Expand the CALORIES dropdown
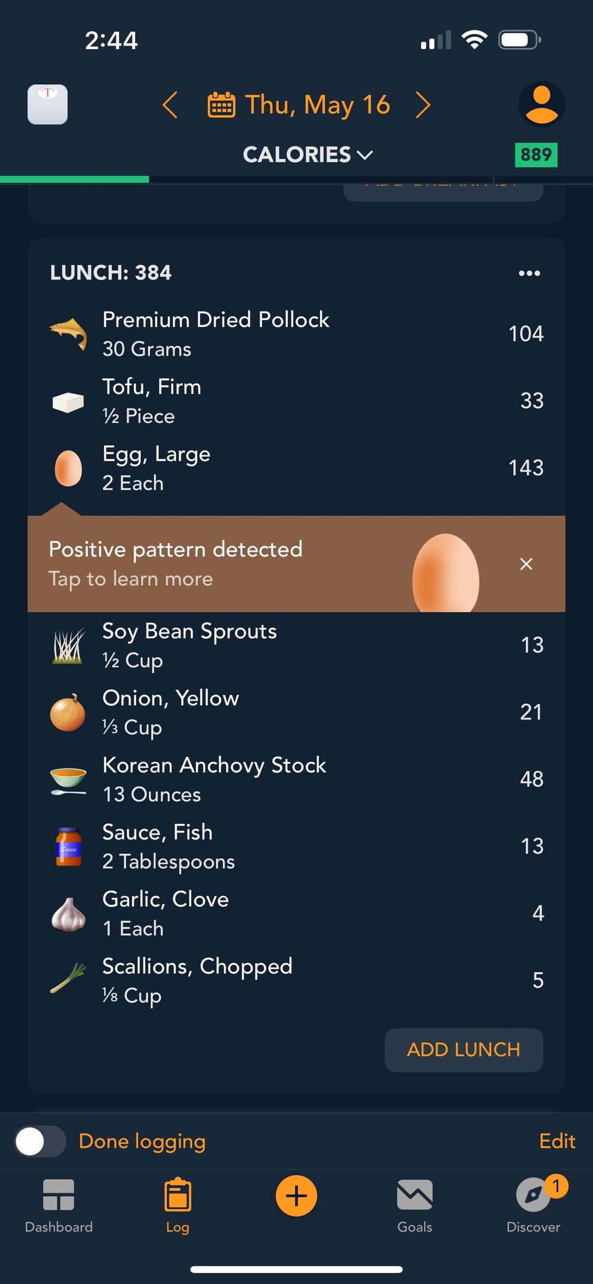 (x=308, y=155)
